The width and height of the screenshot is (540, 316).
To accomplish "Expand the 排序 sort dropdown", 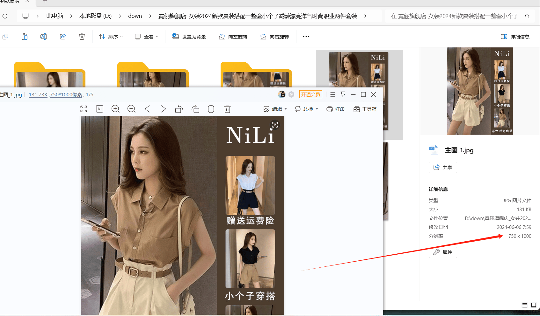I will point(111,37).
